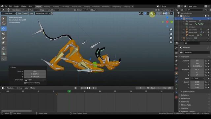
Task: Open the Scene properties tab
Action: 176,64
